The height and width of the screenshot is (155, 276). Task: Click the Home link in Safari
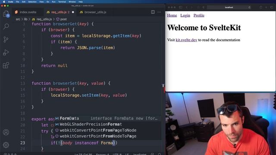172,15
